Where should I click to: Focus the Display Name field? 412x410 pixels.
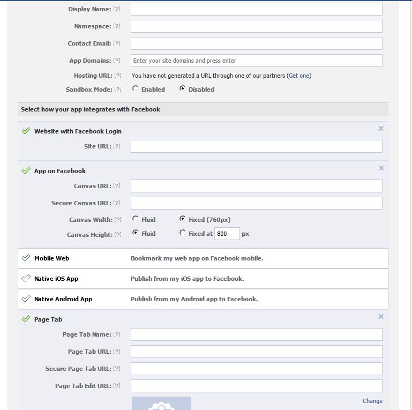(257, 9)
